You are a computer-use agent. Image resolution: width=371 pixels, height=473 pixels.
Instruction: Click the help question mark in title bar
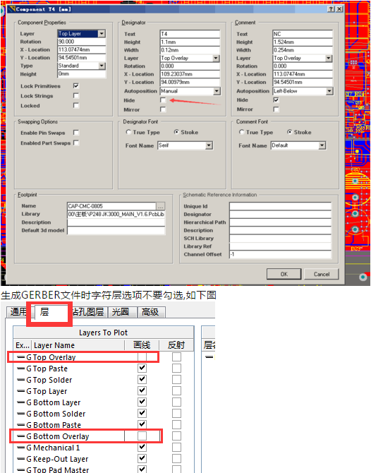click(x=331, y=9)
